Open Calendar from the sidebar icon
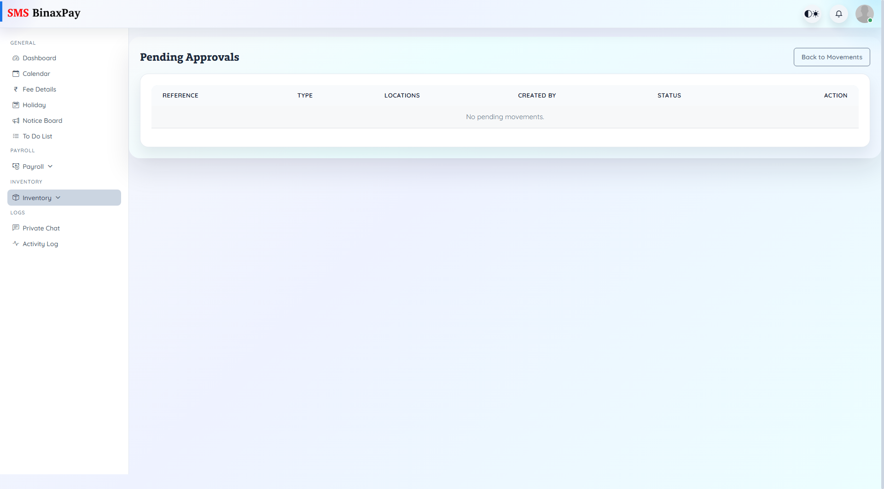Screen dimensions: 884x489 coord(16,74)
